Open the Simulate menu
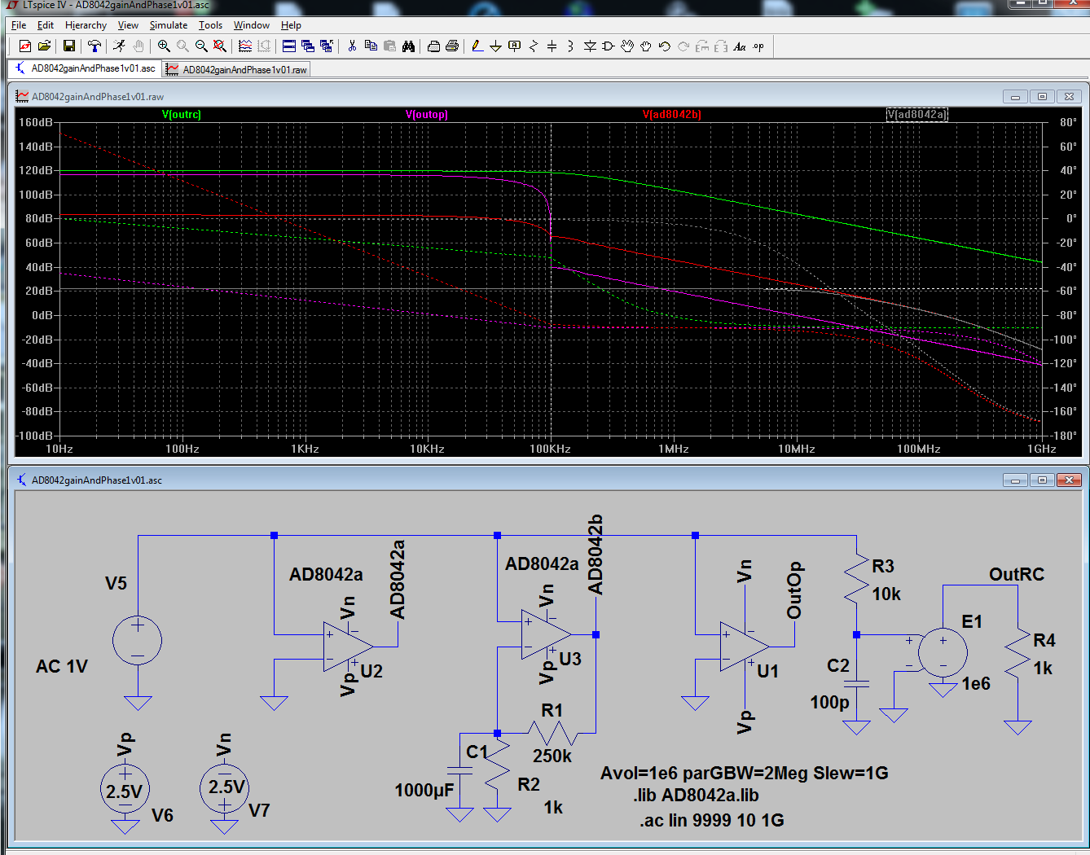 pyautogui.click(x=169, y=25)
